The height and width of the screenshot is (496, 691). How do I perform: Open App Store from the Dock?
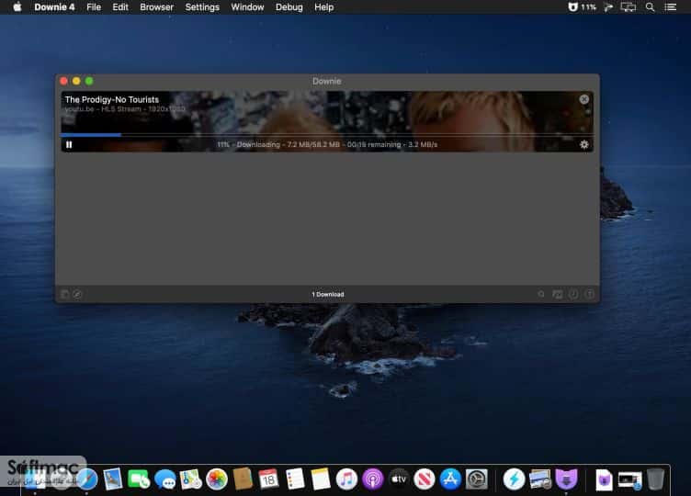[x=450, y=479]
